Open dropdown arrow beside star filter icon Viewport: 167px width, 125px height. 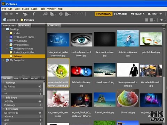[x=165, y=20]
